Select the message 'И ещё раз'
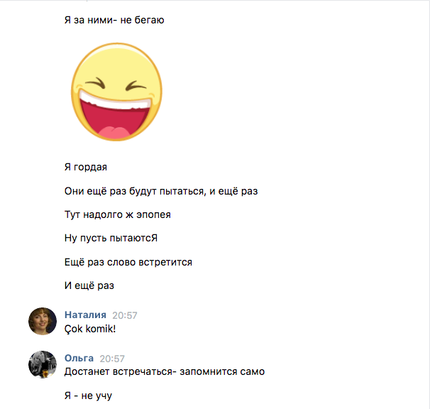Viewport: 430px width, 409px height. click(x=89, y=285)
